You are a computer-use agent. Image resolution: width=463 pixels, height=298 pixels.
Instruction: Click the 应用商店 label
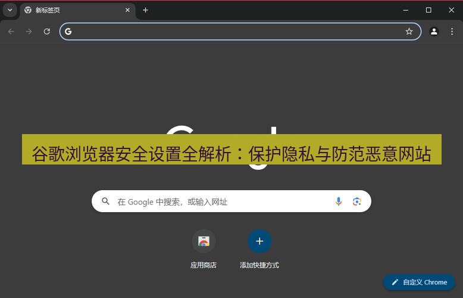[203, 265]
